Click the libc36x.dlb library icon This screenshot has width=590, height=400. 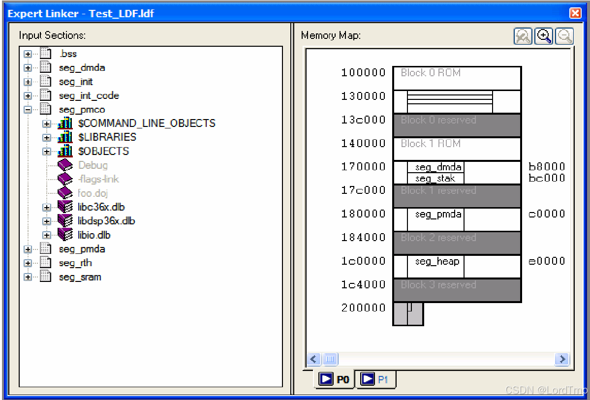click(65, 207)
